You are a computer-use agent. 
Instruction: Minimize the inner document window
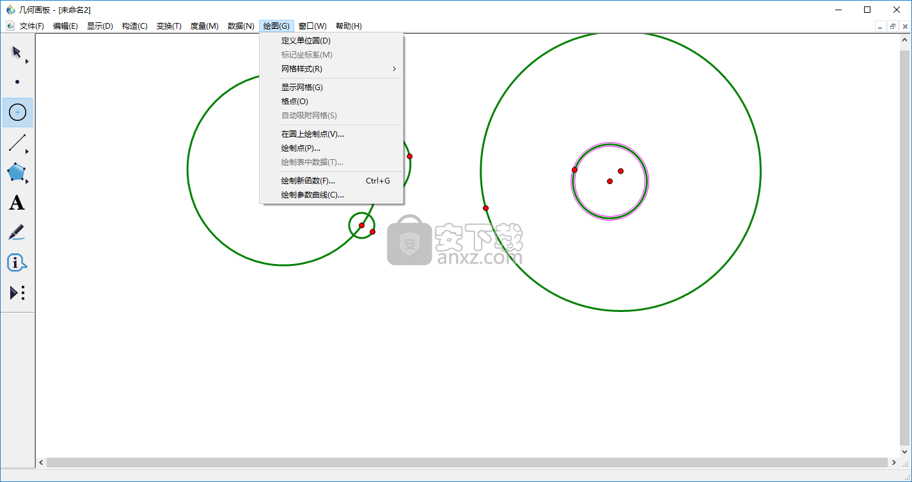pyautogui.click(x=881, y=26)
